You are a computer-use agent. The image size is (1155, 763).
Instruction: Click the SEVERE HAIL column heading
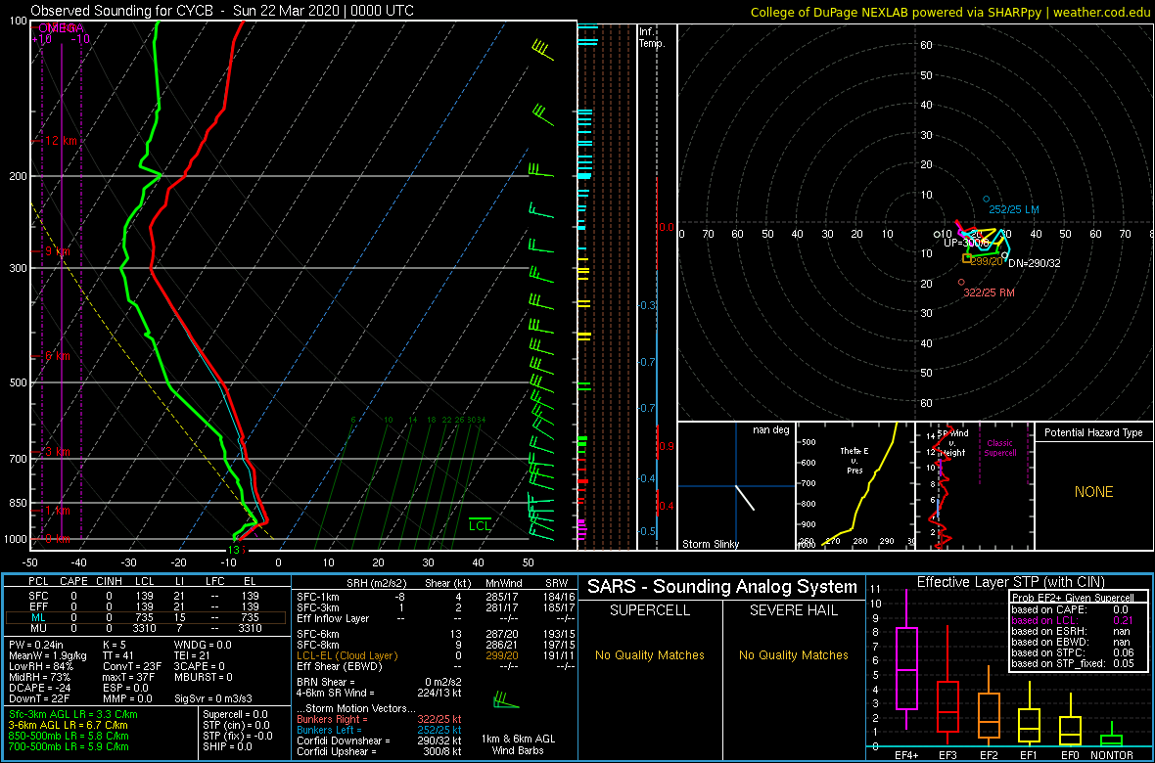793,612
